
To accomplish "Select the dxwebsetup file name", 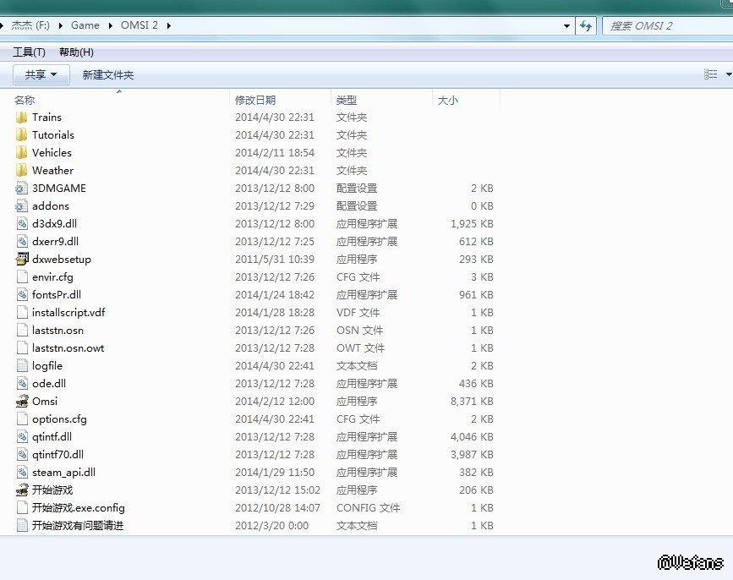I will click(x=62, y=260).
